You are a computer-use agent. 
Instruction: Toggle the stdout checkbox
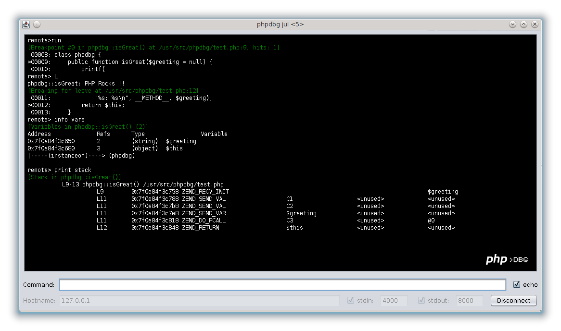click(421, 301)
